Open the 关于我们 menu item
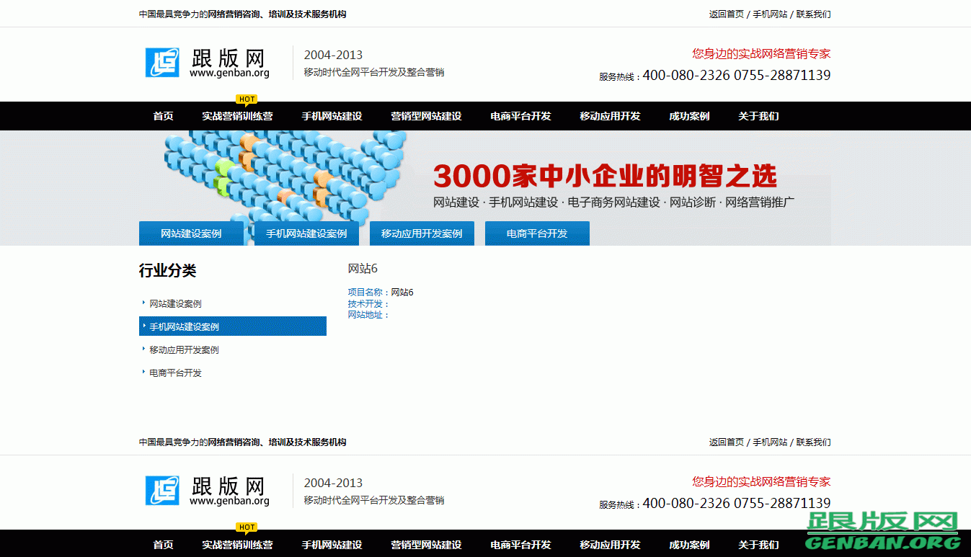The height and width of the screenshot is (557, 971). click(x=758, y=116)
